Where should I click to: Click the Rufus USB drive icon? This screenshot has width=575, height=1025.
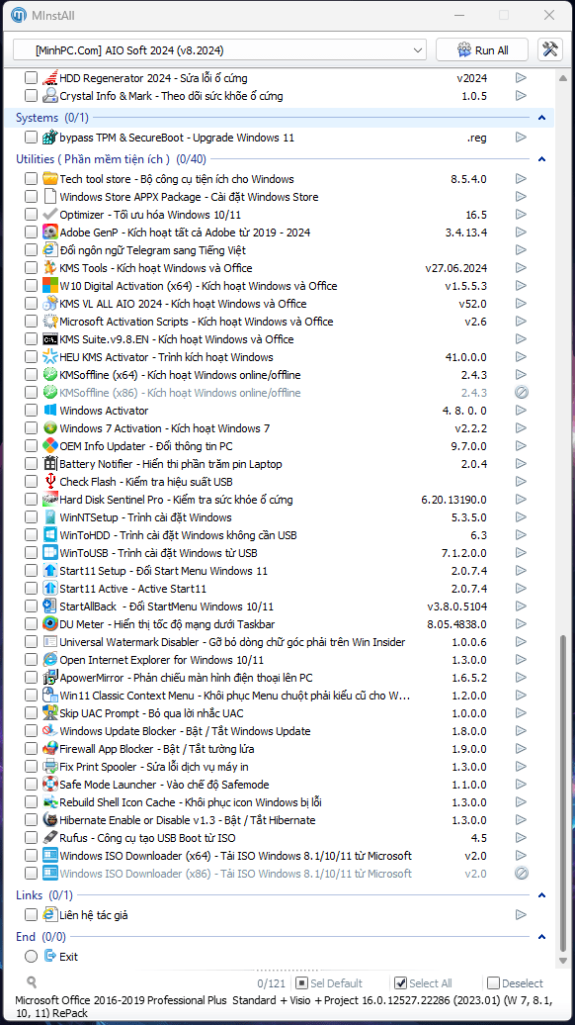tap(50, 838)
